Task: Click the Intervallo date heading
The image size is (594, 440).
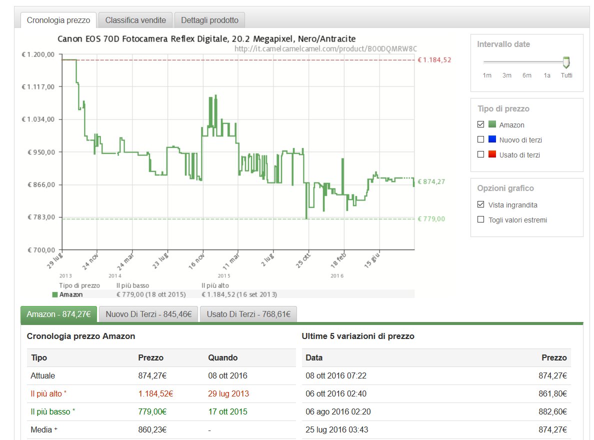Action: tap(503, 44)
